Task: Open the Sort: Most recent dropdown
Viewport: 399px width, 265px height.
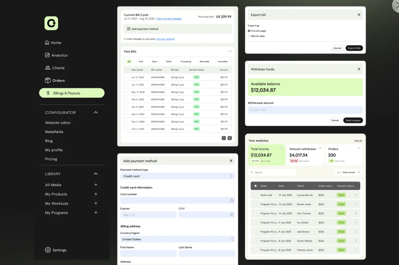Action: pos(348,172)
